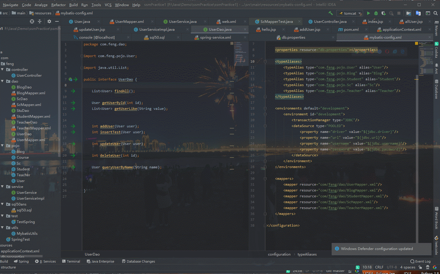The height and width of the screenshot is (274, 440).
Task: Click the gutter icon on UserDao interface line
Action: coord(70,79)
